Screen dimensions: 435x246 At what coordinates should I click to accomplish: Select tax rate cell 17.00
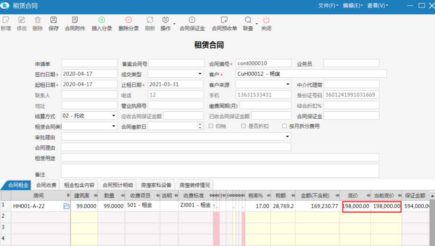coord(258,206)
